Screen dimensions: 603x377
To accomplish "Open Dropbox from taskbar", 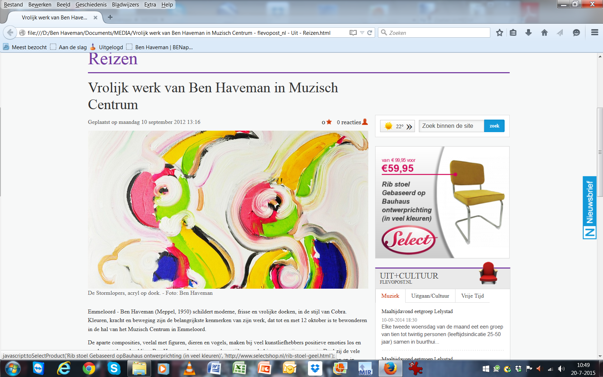I will (x=315, y=368).
